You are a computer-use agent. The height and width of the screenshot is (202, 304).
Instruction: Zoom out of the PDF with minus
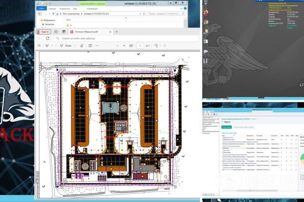click(117, 46)
